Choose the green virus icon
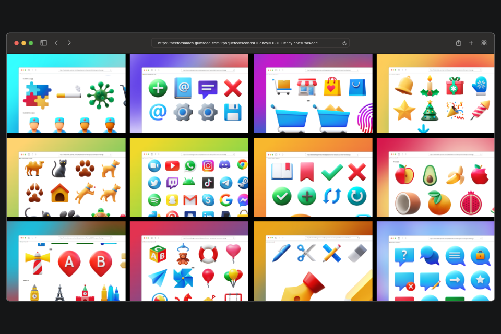This screenshot has height=334, width=501. point(101,96)
